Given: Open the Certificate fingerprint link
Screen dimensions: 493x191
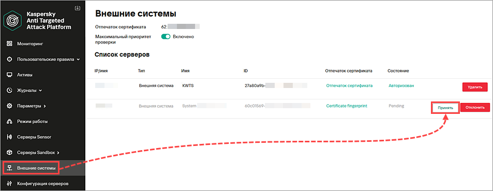Looking at the screenshot, I should pyautogui.click(x=347, y=106).
